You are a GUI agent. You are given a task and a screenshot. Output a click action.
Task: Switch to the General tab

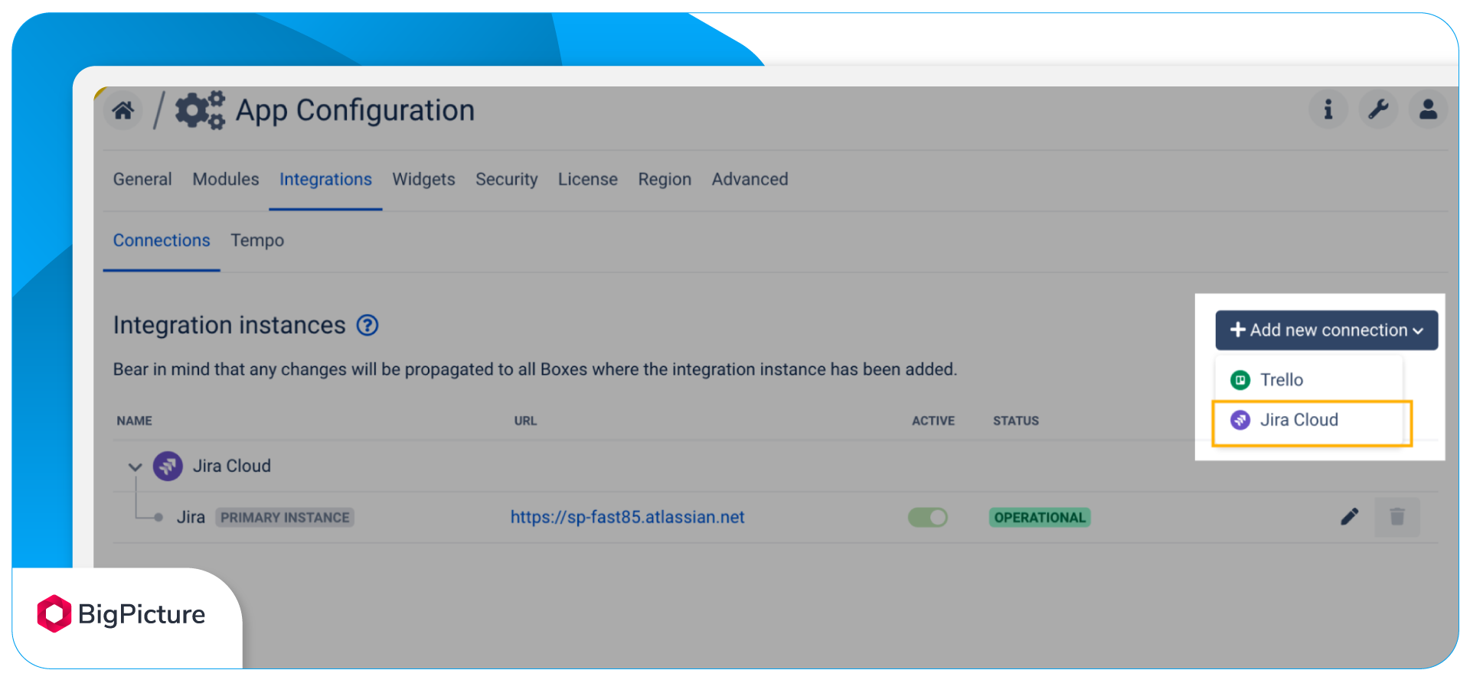pyautogui.click(x=142, y=179)
